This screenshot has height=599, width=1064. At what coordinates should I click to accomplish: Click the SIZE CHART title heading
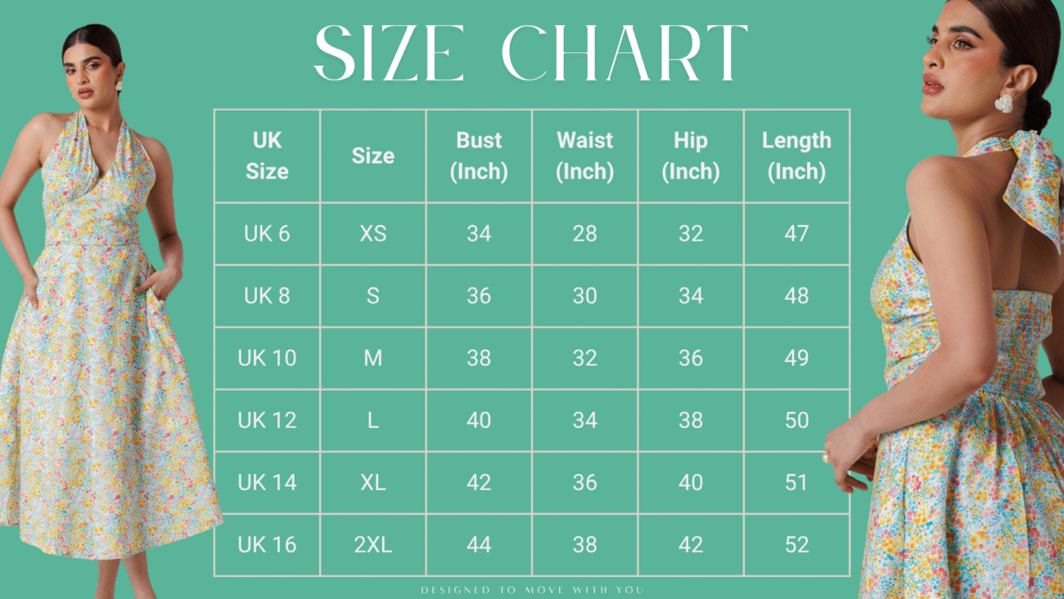531,53
